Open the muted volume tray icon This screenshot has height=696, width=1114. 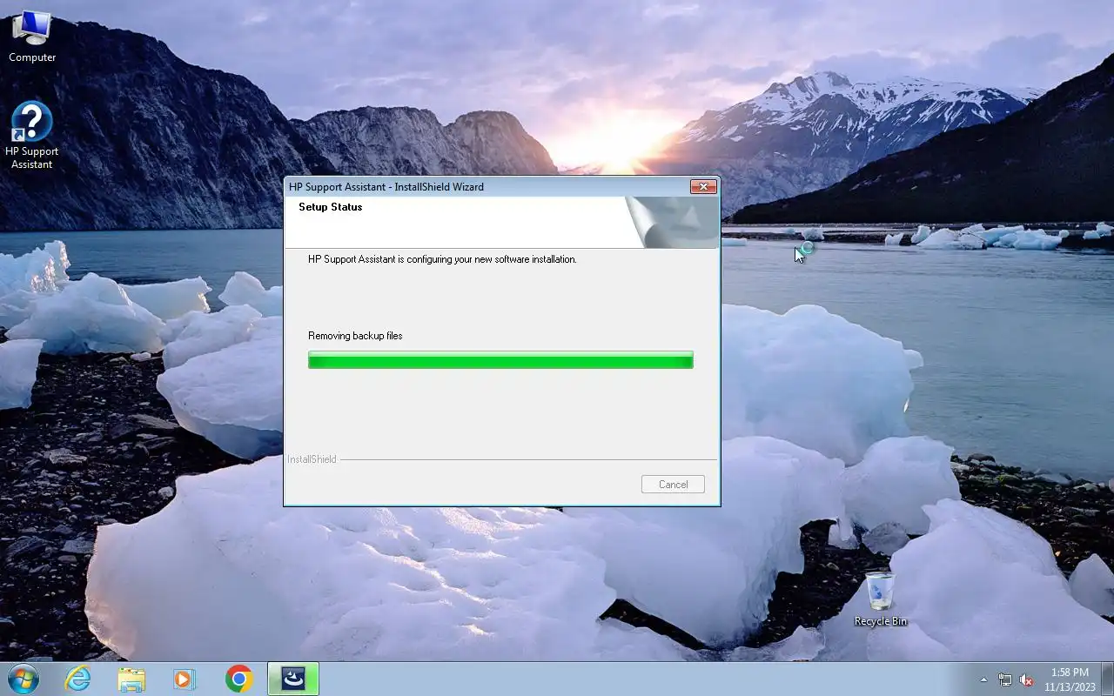click(x=1026, y=679)
